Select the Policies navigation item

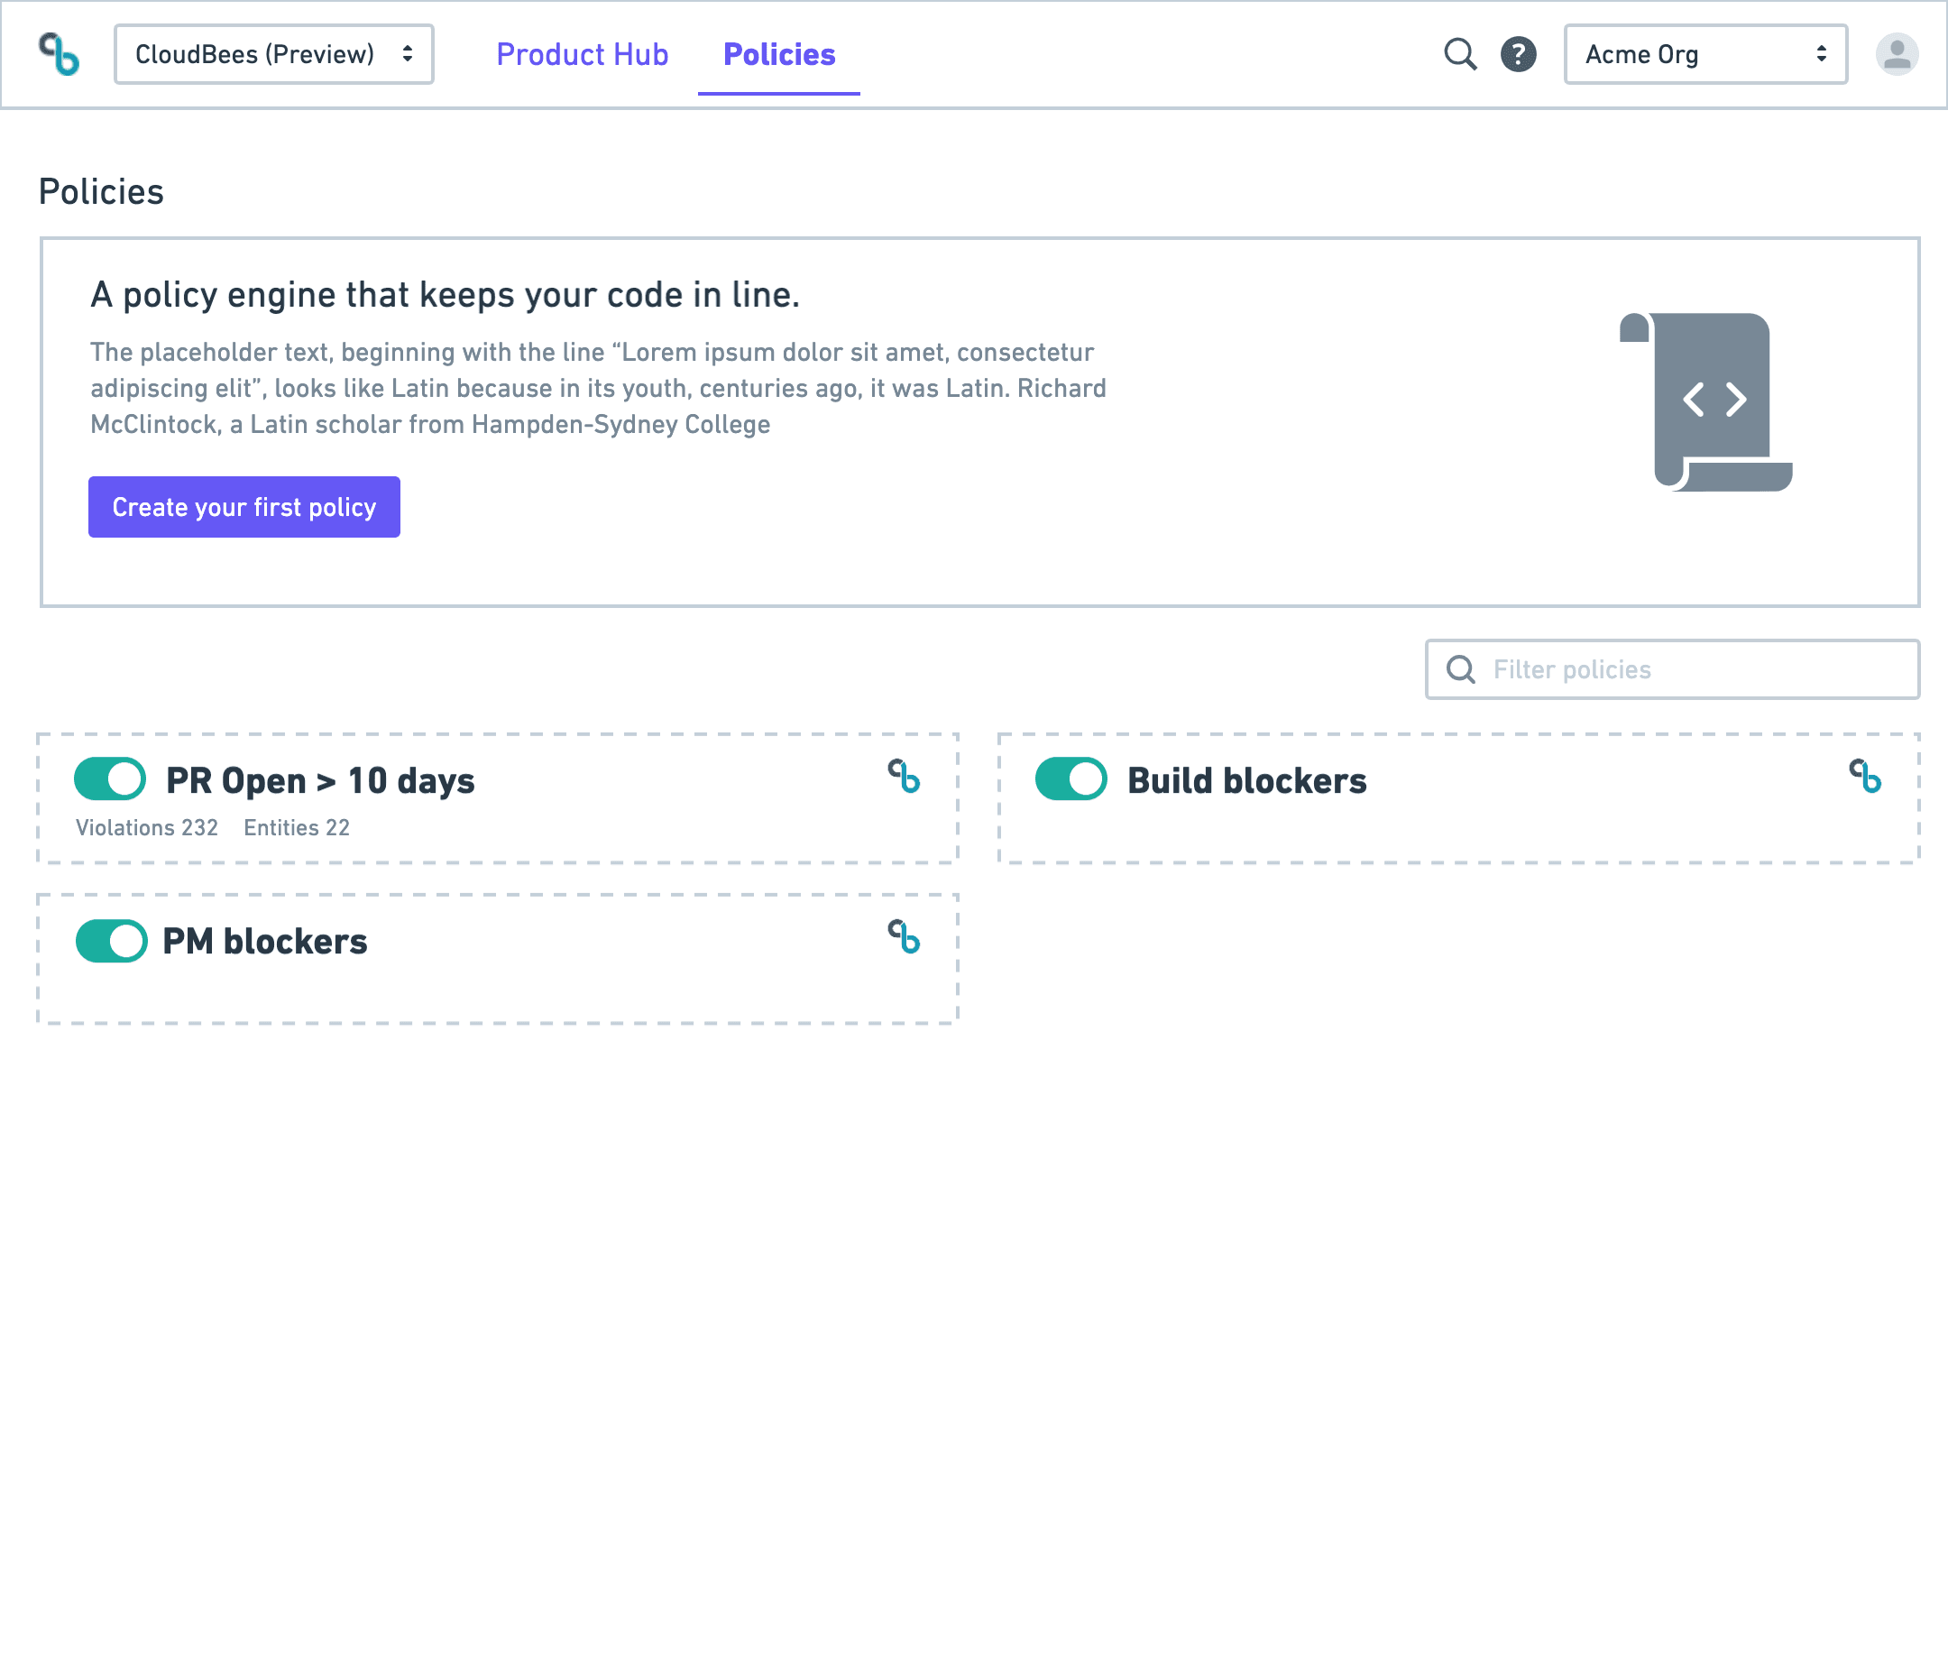(x=778, y=54)
